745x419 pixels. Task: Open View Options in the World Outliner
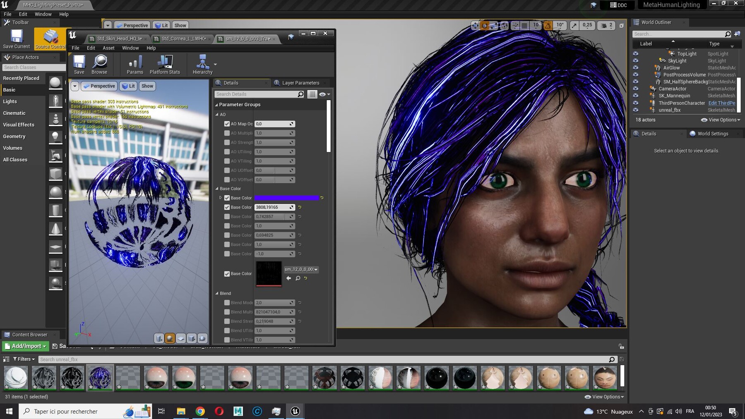[x=721, y=120]
